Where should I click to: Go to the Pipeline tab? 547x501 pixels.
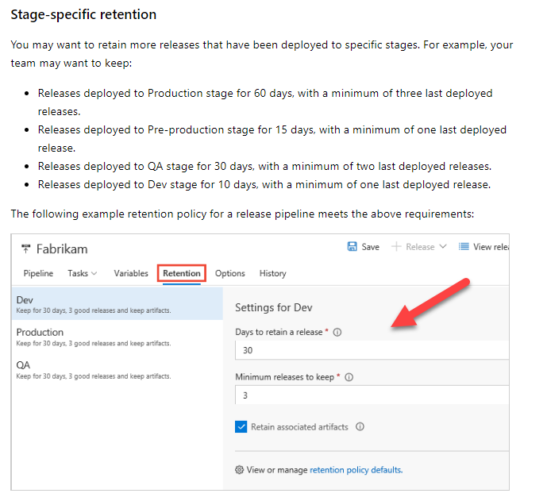[x=38, y=273]
